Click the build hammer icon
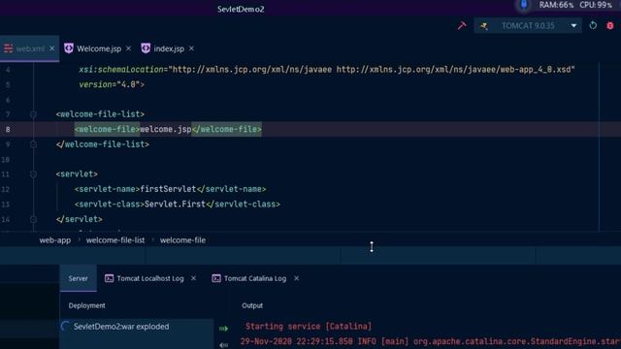Viewport: 621px width, 349px height. [462, 26]
